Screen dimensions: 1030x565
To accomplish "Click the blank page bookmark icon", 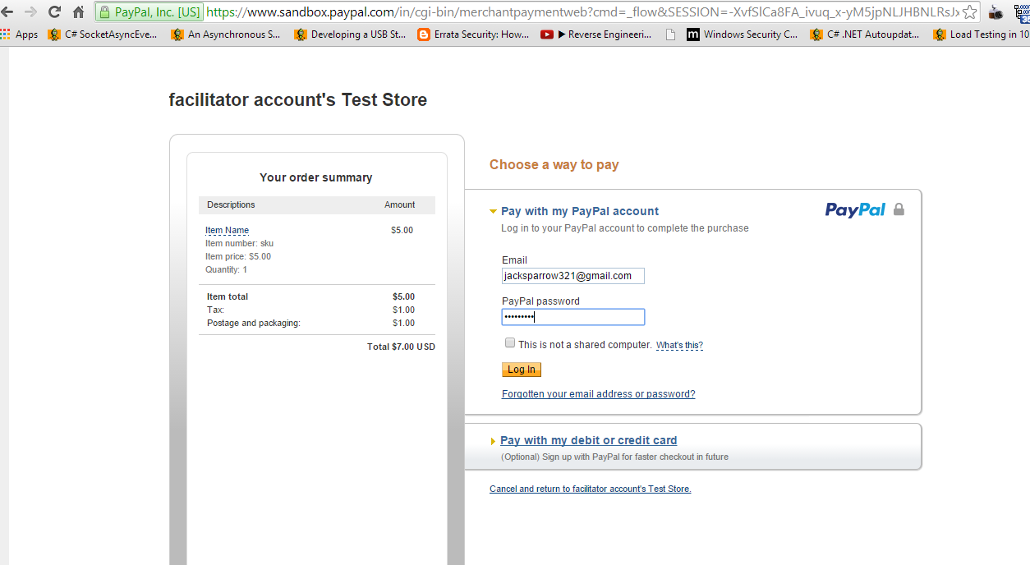I will pyautogui.click(x=670, y=34).
